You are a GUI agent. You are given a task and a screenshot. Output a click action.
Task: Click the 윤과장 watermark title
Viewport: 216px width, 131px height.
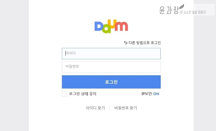pyautogui.click(x=169, y=10)
